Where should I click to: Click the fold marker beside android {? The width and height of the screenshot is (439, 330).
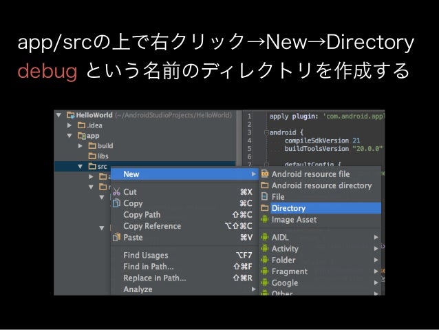[266, 132]
